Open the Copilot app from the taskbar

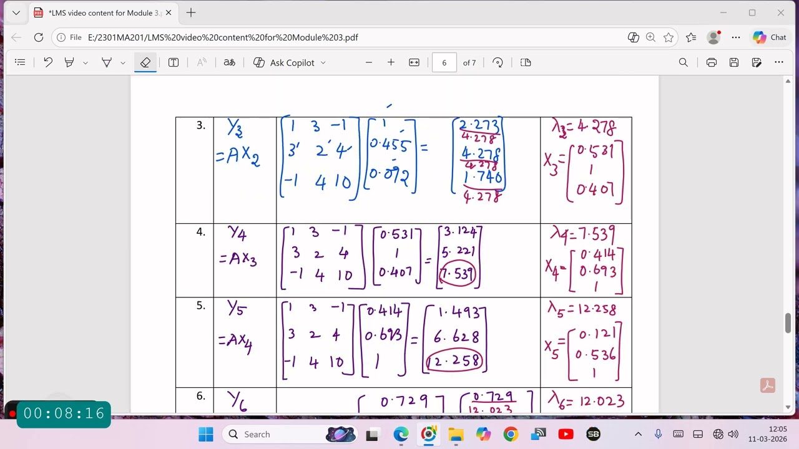click(483, 434)
